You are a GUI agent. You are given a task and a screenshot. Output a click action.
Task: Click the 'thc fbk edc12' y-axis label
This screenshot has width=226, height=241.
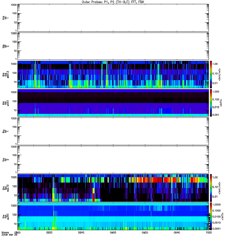(x=6, y=188)
